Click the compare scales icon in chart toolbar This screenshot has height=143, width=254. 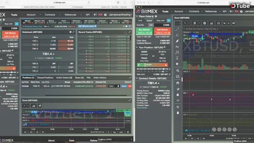click(219, 23)
